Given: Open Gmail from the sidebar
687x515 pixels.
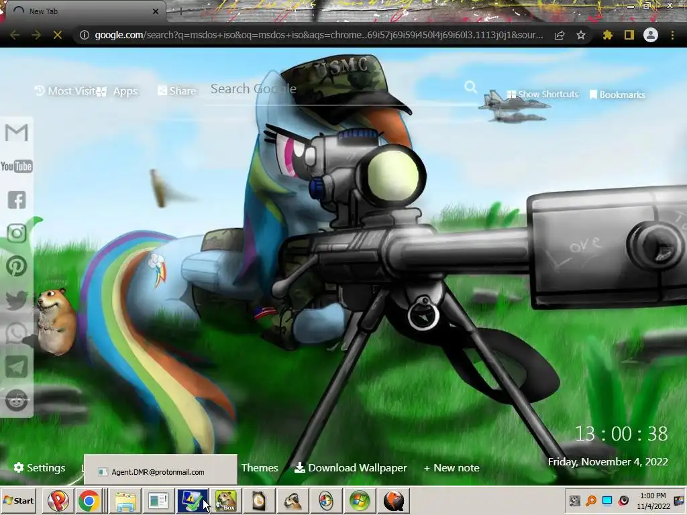Looking at the screenshot, I should 17,132.
